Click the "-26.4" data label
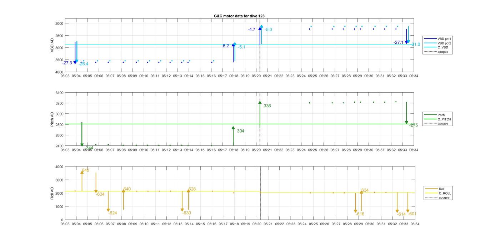 pyautogui.click(x=84, y=64)
